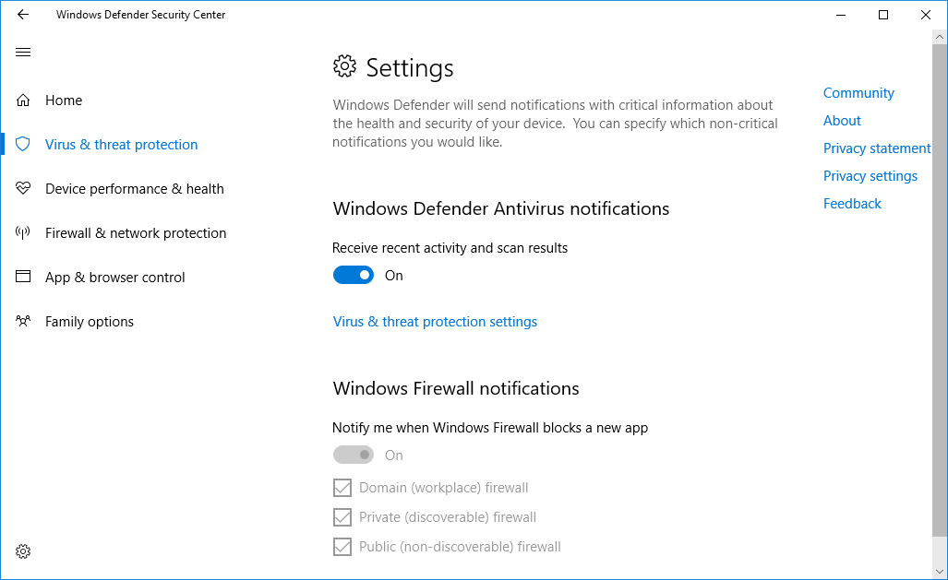948x580 pixels.
Task: Click the heart icon for device health
Action: (23, 188)
